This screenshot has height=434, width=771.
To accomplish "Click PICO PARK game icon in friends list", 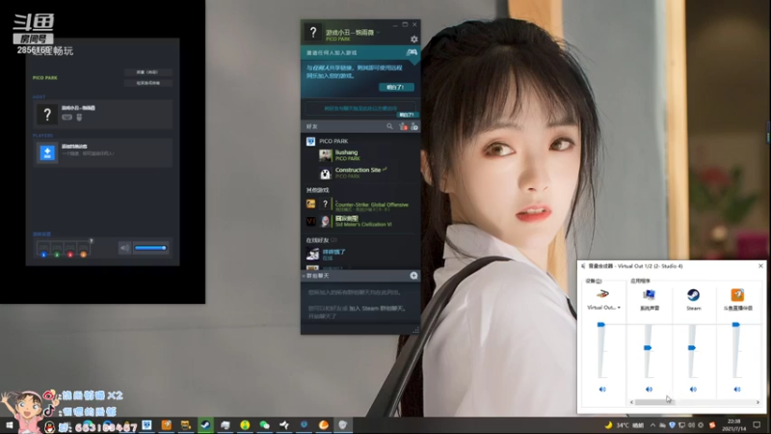I will point(310,141).
